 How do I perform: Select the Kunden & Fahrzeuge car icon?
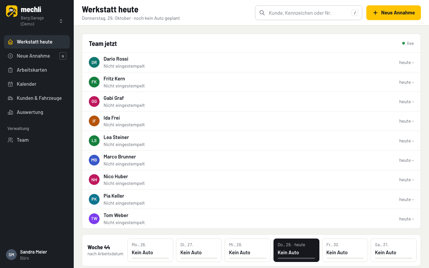10,98
